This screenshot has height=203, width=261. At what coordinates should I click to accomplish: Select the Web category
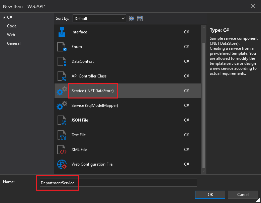pos(11,35)
